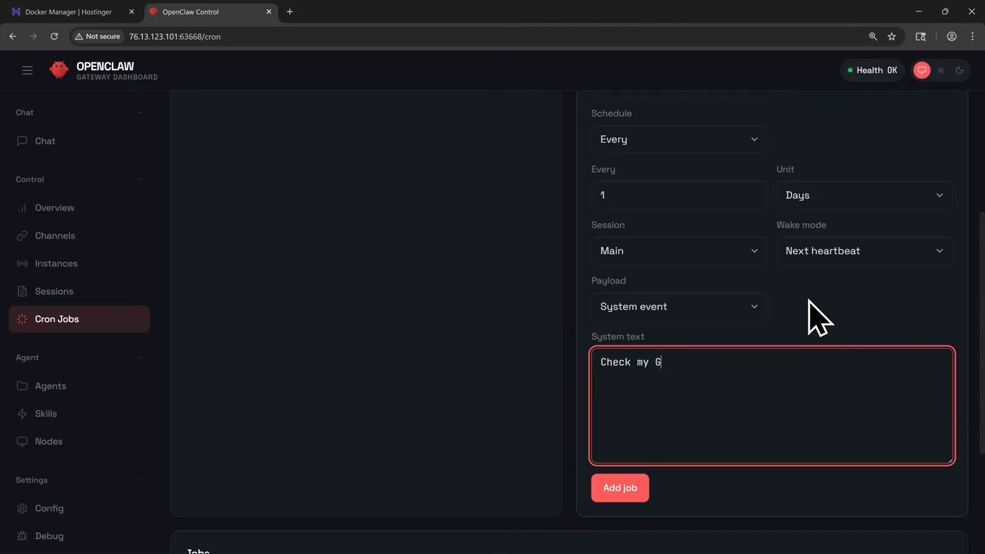Viewport: 985px width, 554px height.
Task: Open Wake mode dropdown showing Next heartbeat
Action: point(864,251)
